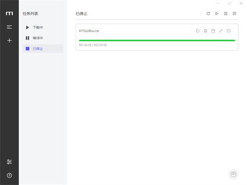View XYToolBox.rar task info

click(x=229, y=31)
